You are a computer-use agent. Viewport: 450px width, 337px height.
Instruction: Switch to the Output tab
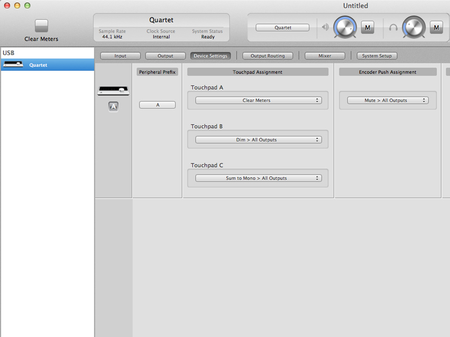point(165,56)
